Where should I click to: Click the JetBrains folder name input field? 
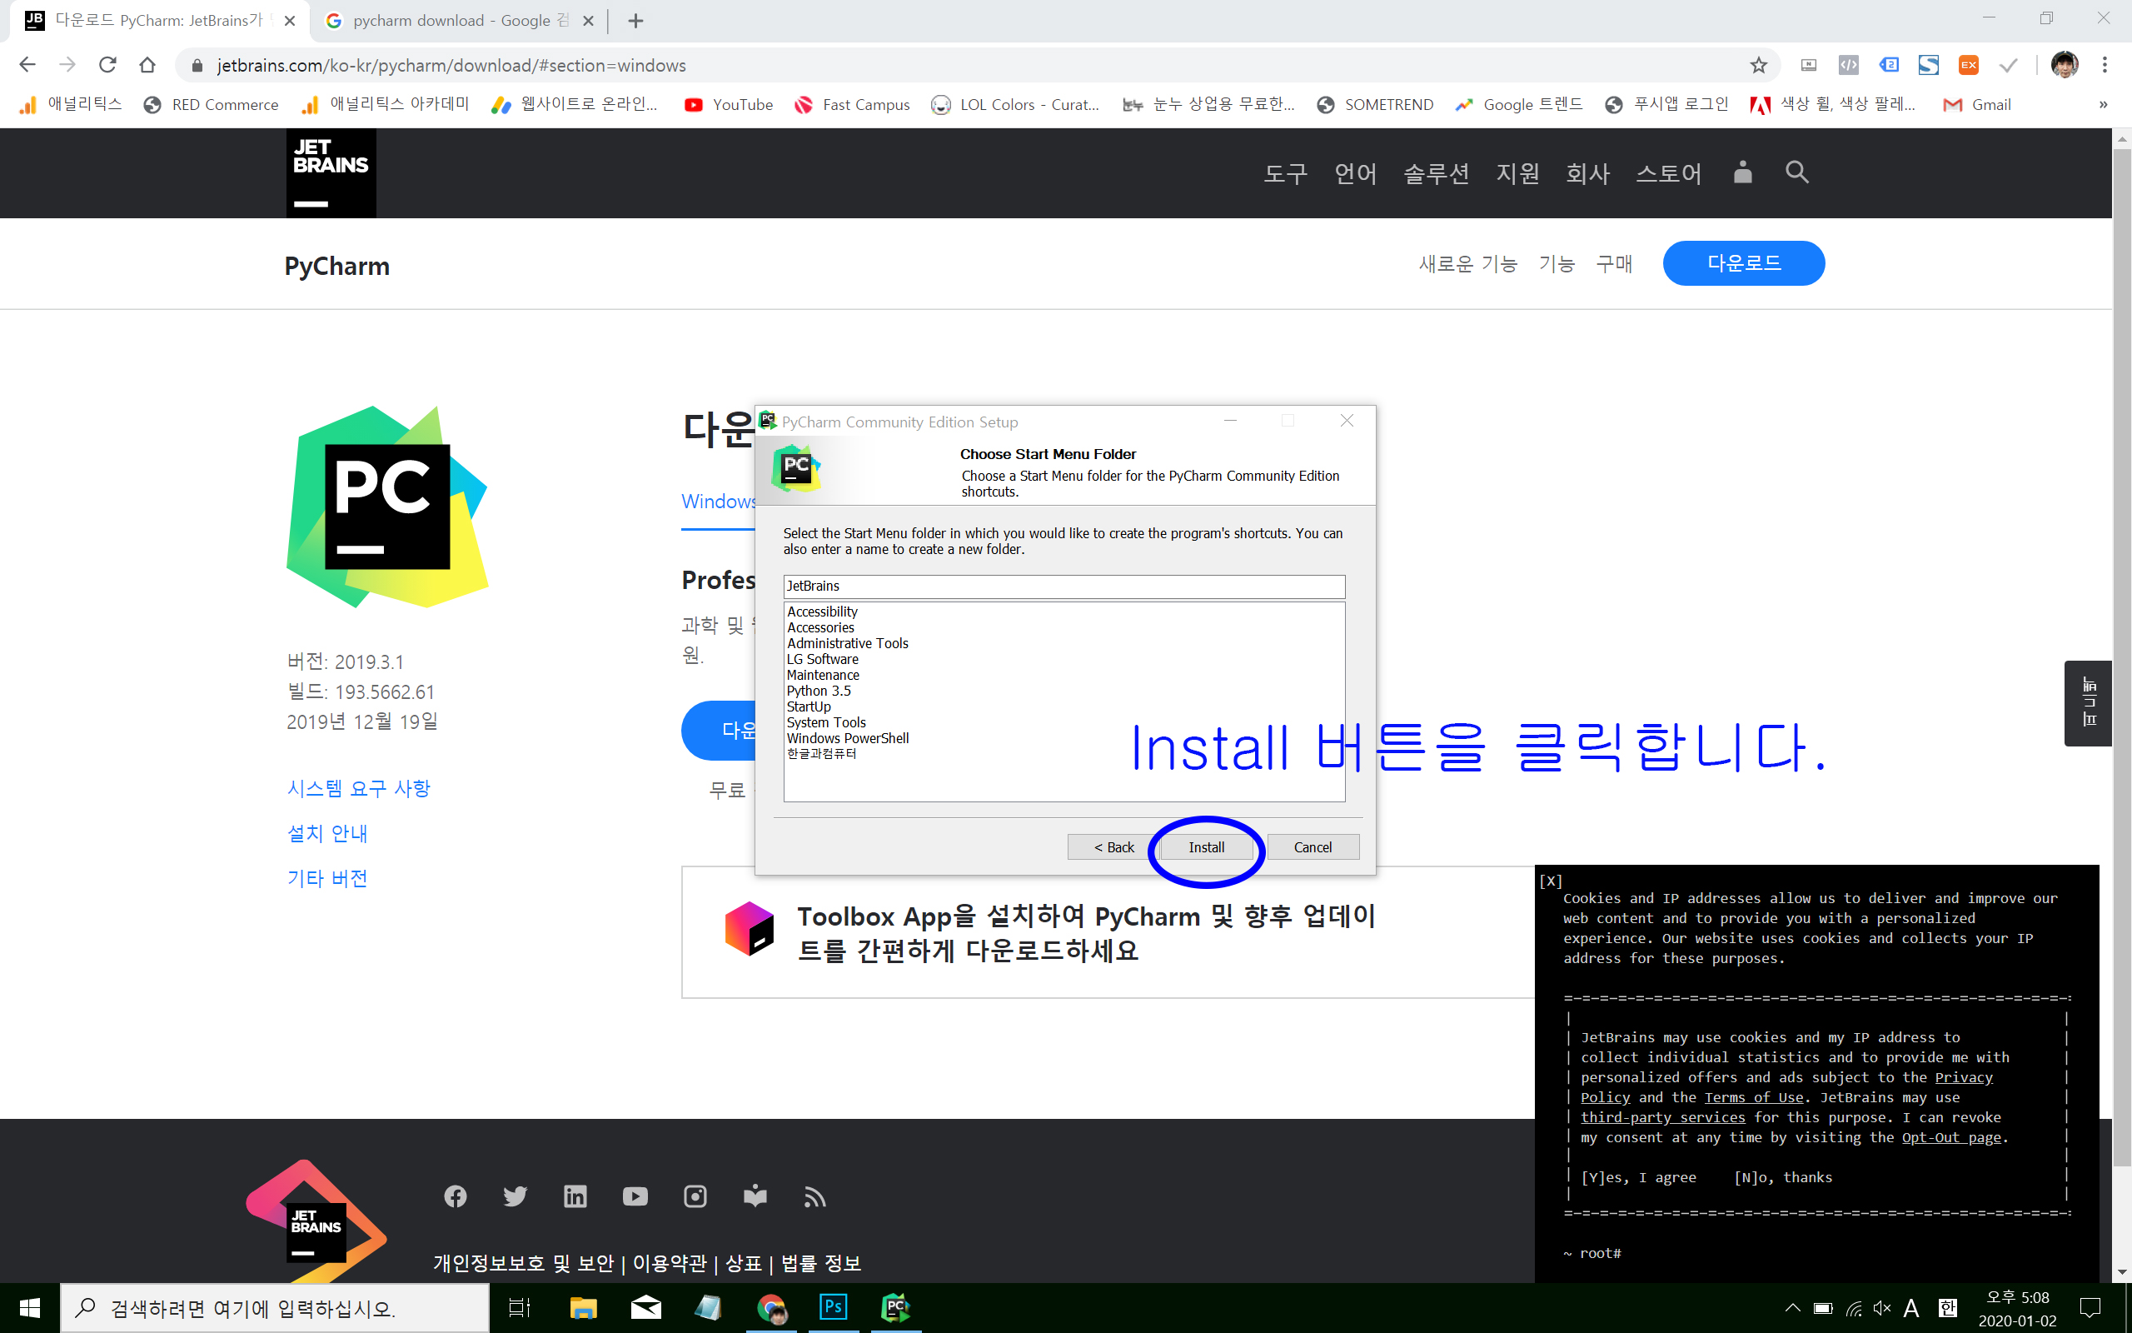point(1064,587)
